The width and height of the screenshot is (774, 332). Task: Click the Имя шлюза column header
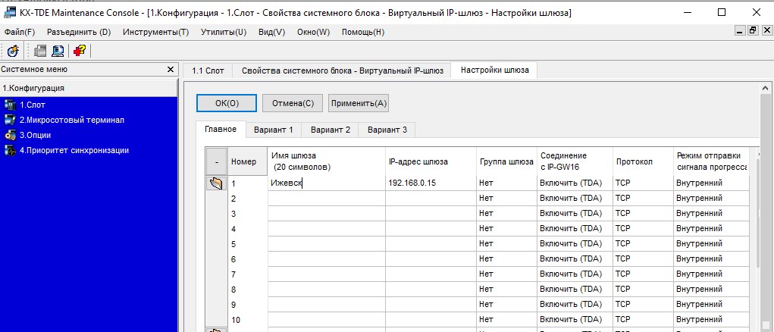point(326,161)
